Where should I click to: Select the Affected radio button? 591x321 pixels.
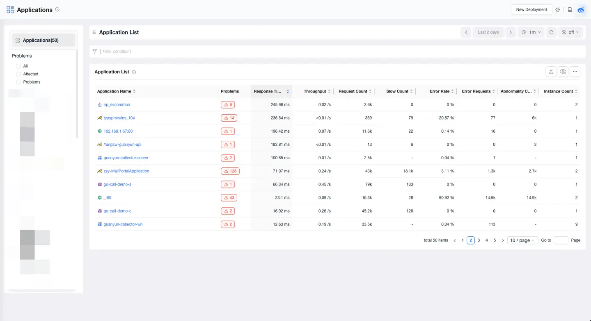click(x=18, y=74)
